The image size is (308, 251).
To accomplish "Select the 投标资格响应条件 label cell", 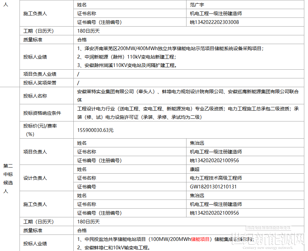I will pyautogui.click(x=42, y=113).
